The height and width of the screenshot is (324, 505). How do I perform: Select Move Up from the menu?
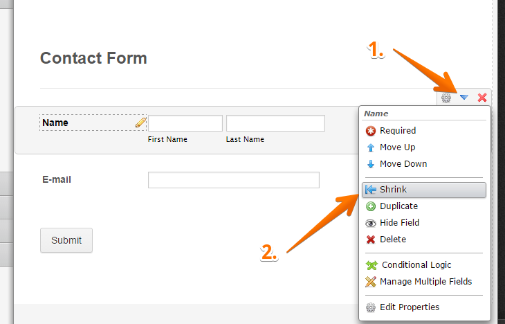coord(397,147)
